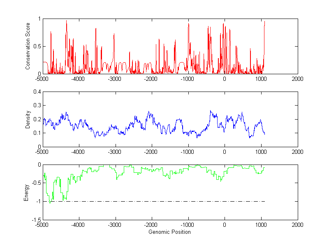Click the red conservation peak near -4300
The width and height of the screenshot is (329, 247).
[x=66, y=21]
